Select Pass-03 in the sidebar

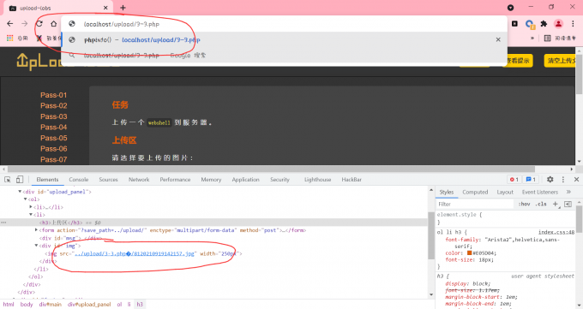point(53,116)
